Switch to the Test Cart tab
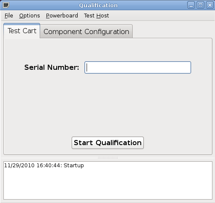Image resolution: width=215 pixels, height=203 pixels. 22,31
